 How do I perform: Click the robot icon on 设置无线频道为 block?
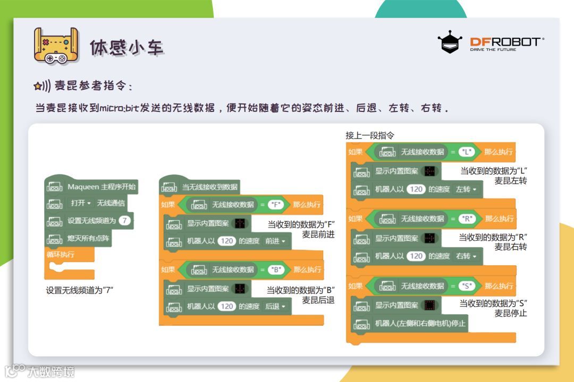point(54,221)
